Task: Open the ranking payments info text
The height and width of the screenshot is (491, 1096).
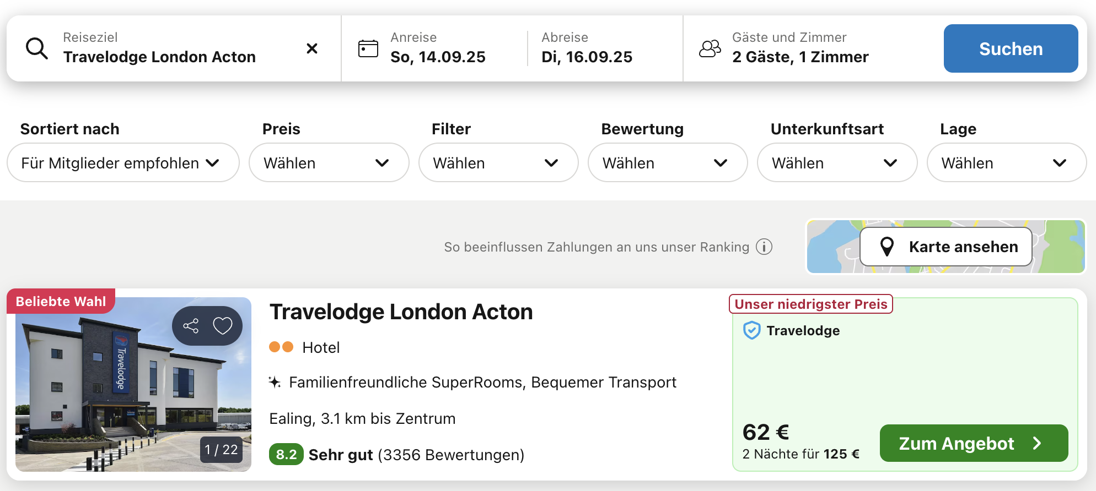Action: [x=597, y=247]
